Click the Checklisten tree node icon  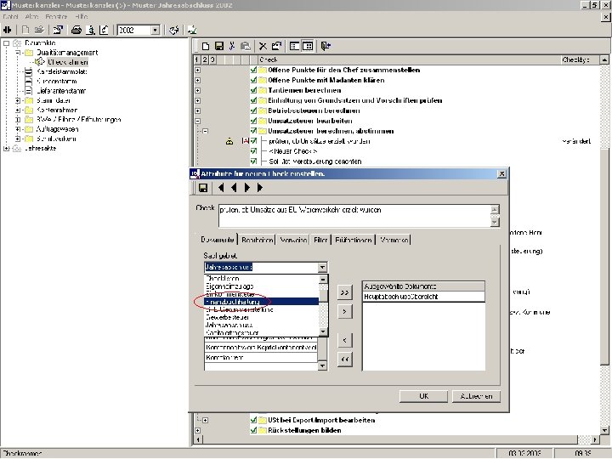(x=40, y=62)
